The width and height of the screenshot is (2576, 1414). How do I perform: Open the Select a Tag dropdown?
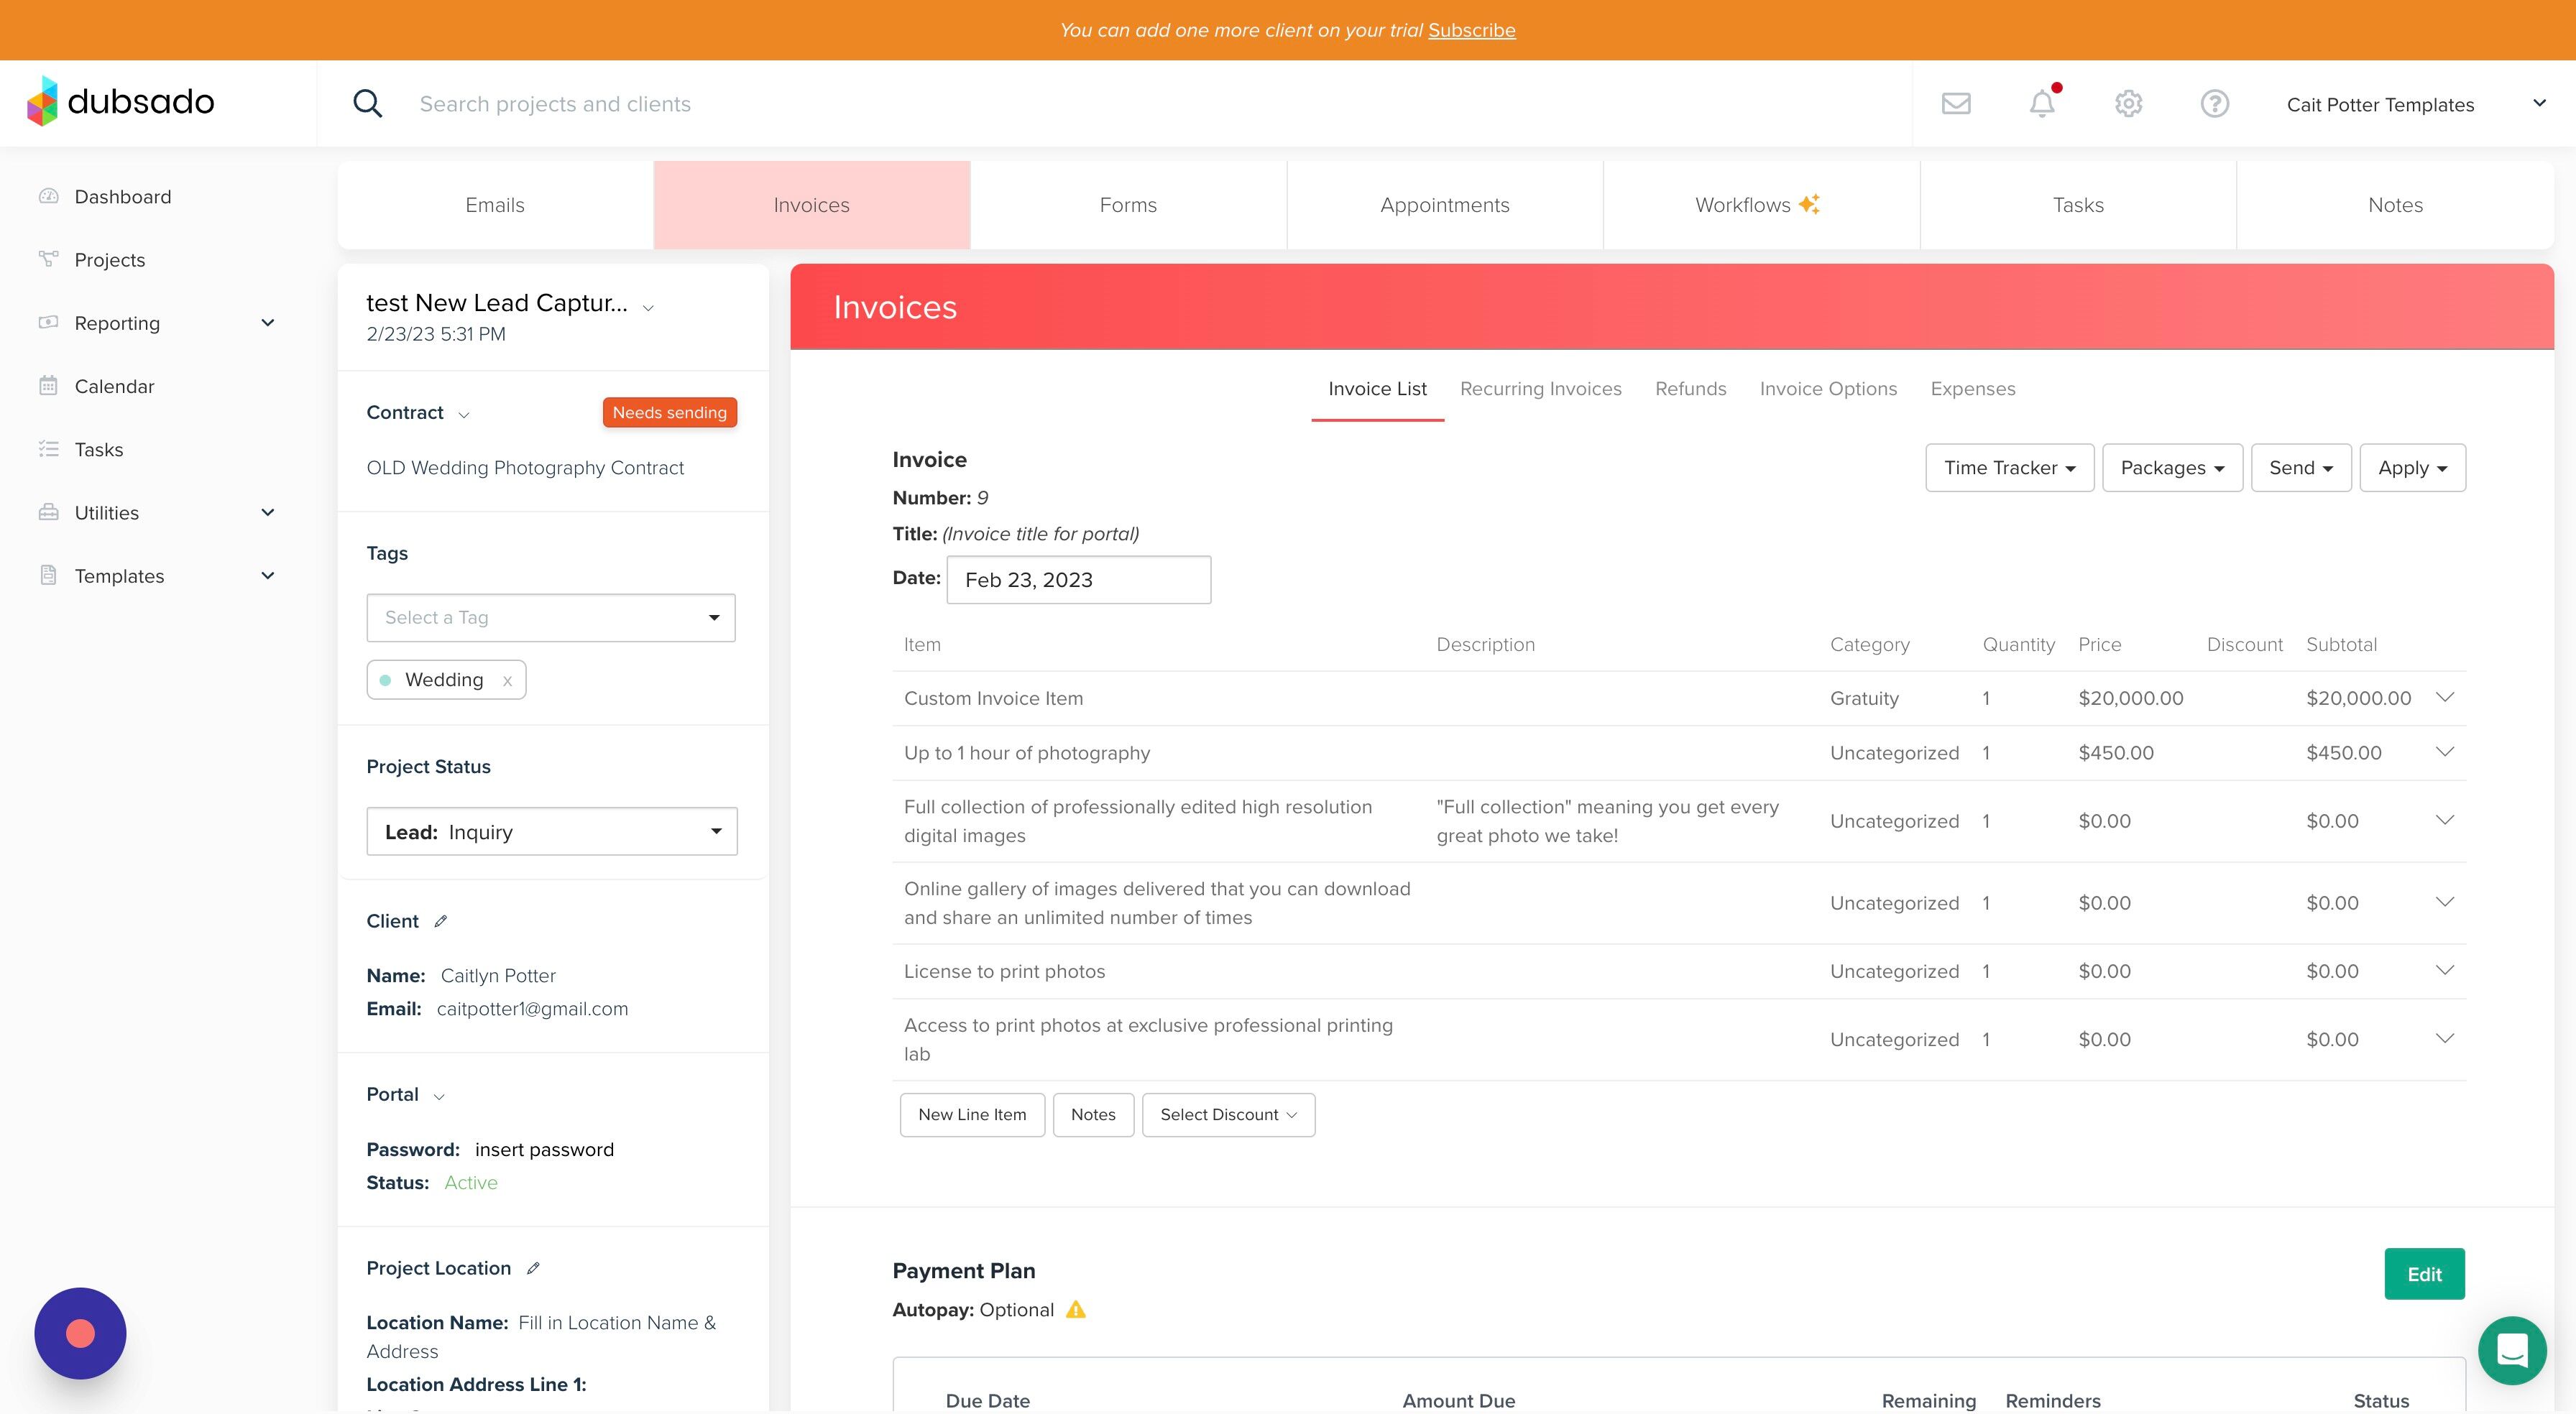550,617
